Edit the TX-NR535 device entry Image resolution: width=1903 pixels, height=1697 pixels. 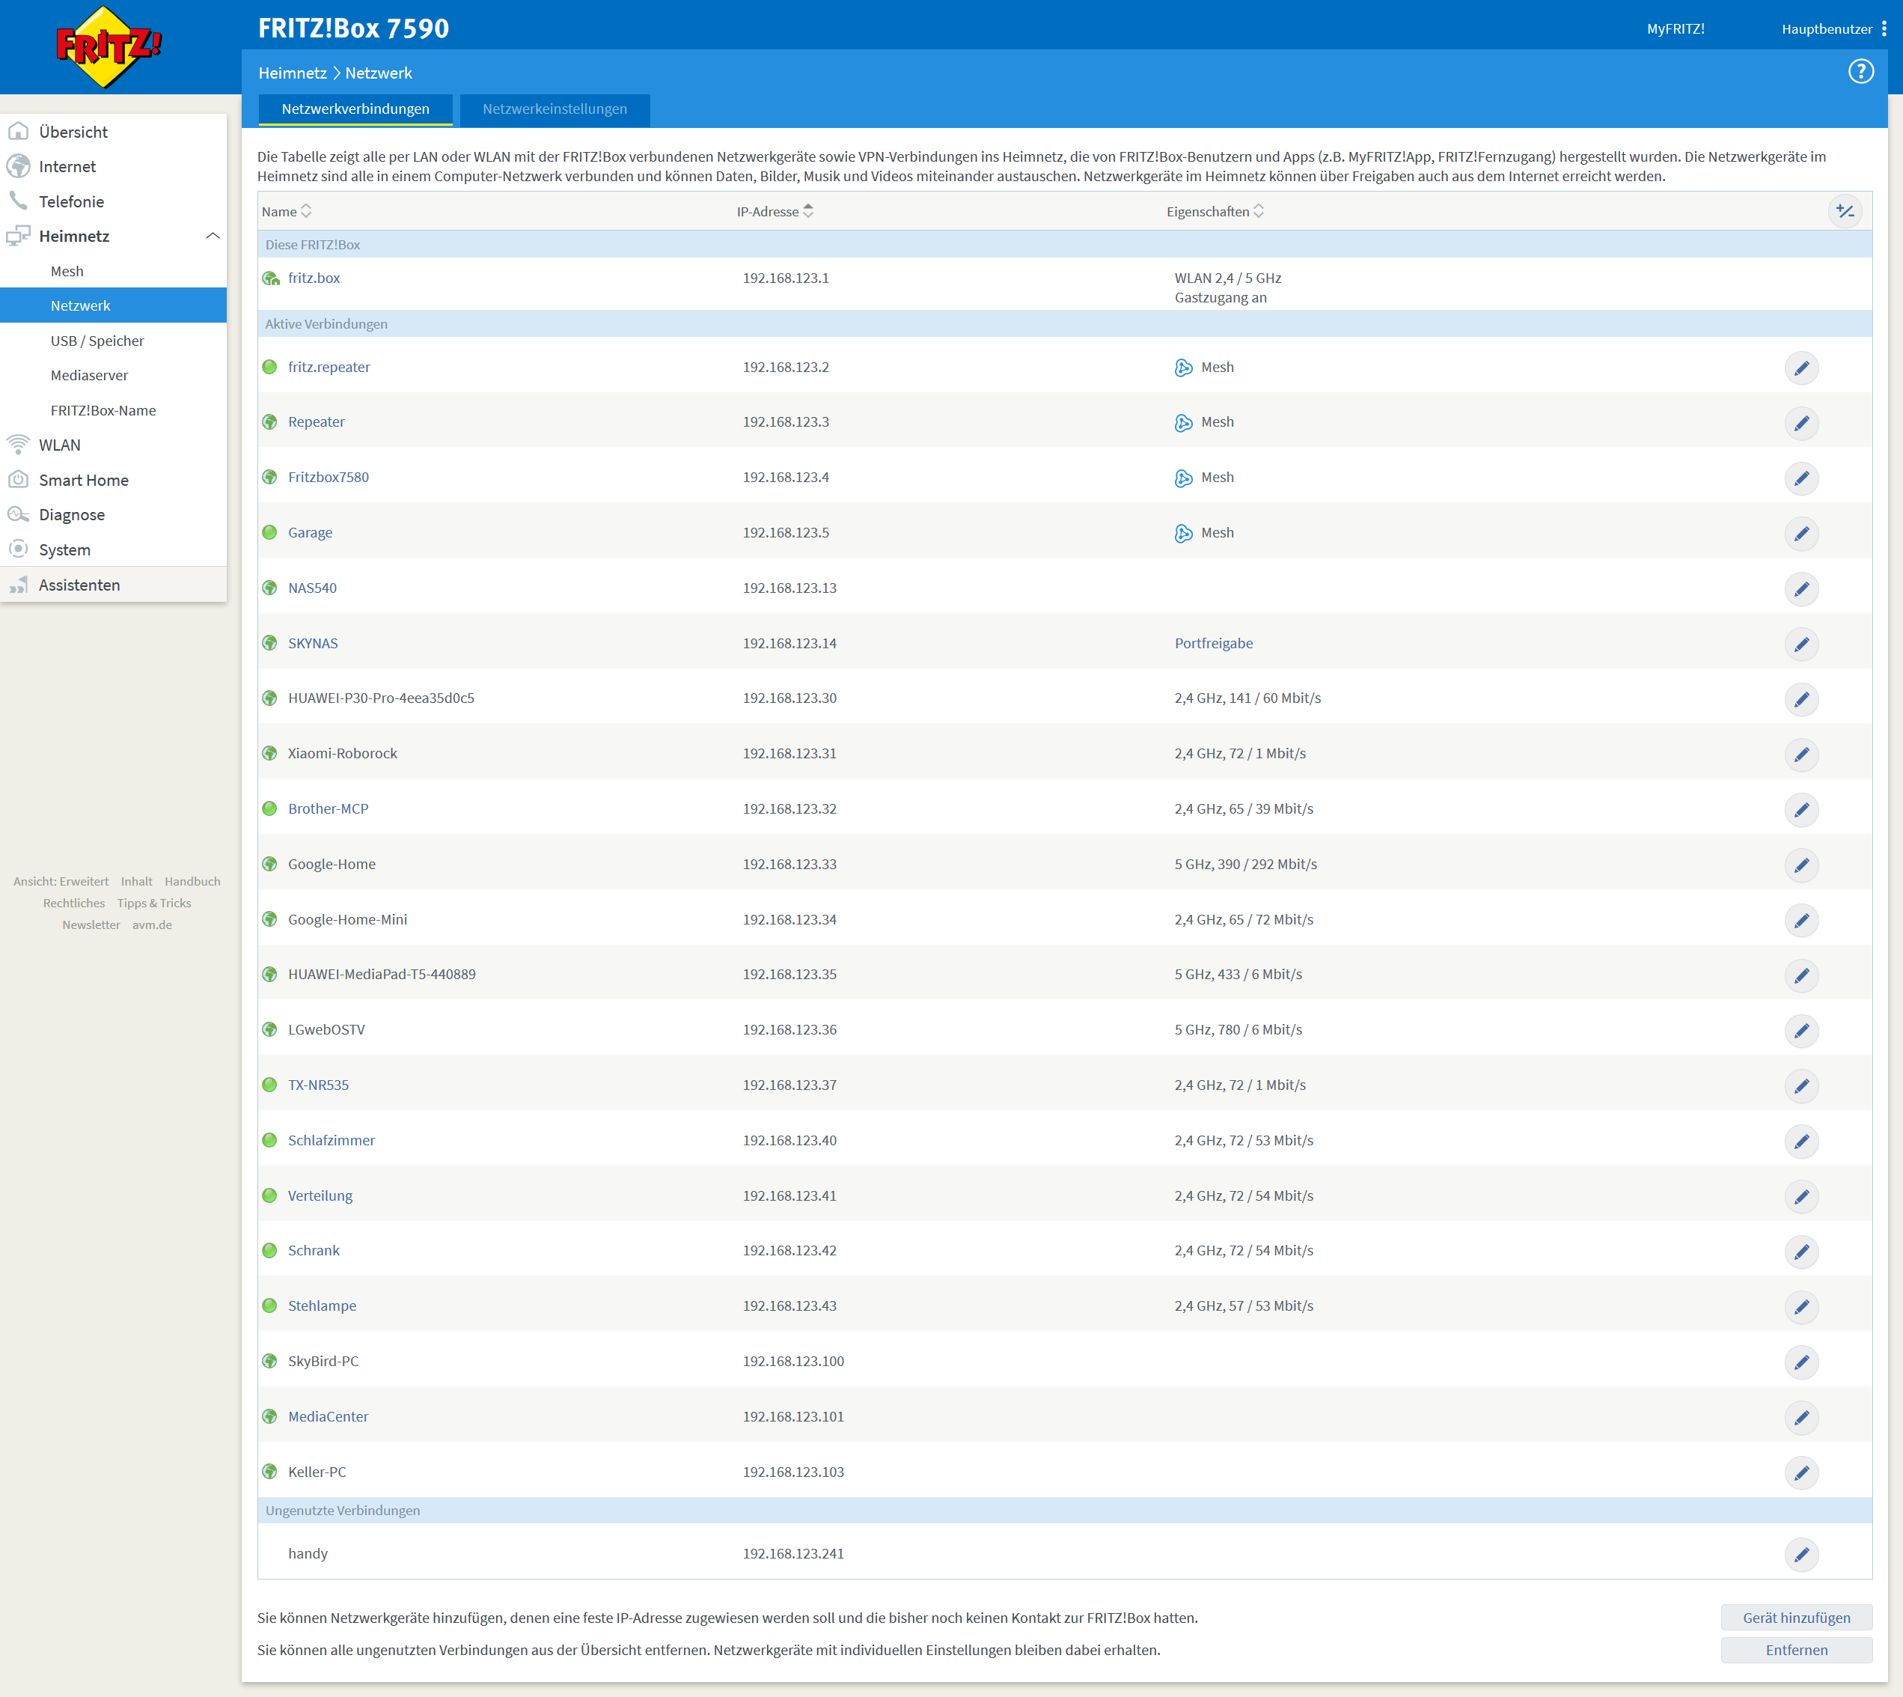point(1801,1086)
